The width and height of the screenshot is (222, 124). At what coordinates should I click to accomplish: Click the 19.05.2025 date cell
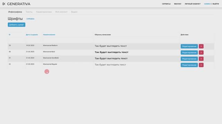(x=30, y=45)
